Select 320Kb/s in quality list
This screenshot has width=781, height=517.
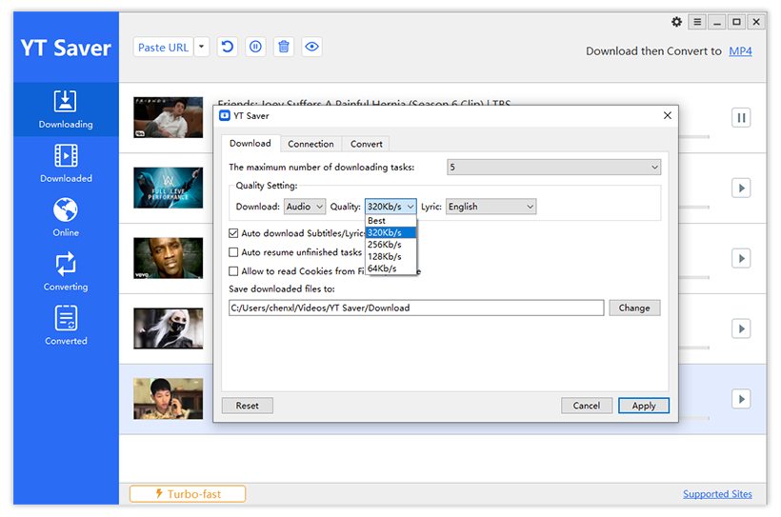pyautogui.click(x=390, y=232)
